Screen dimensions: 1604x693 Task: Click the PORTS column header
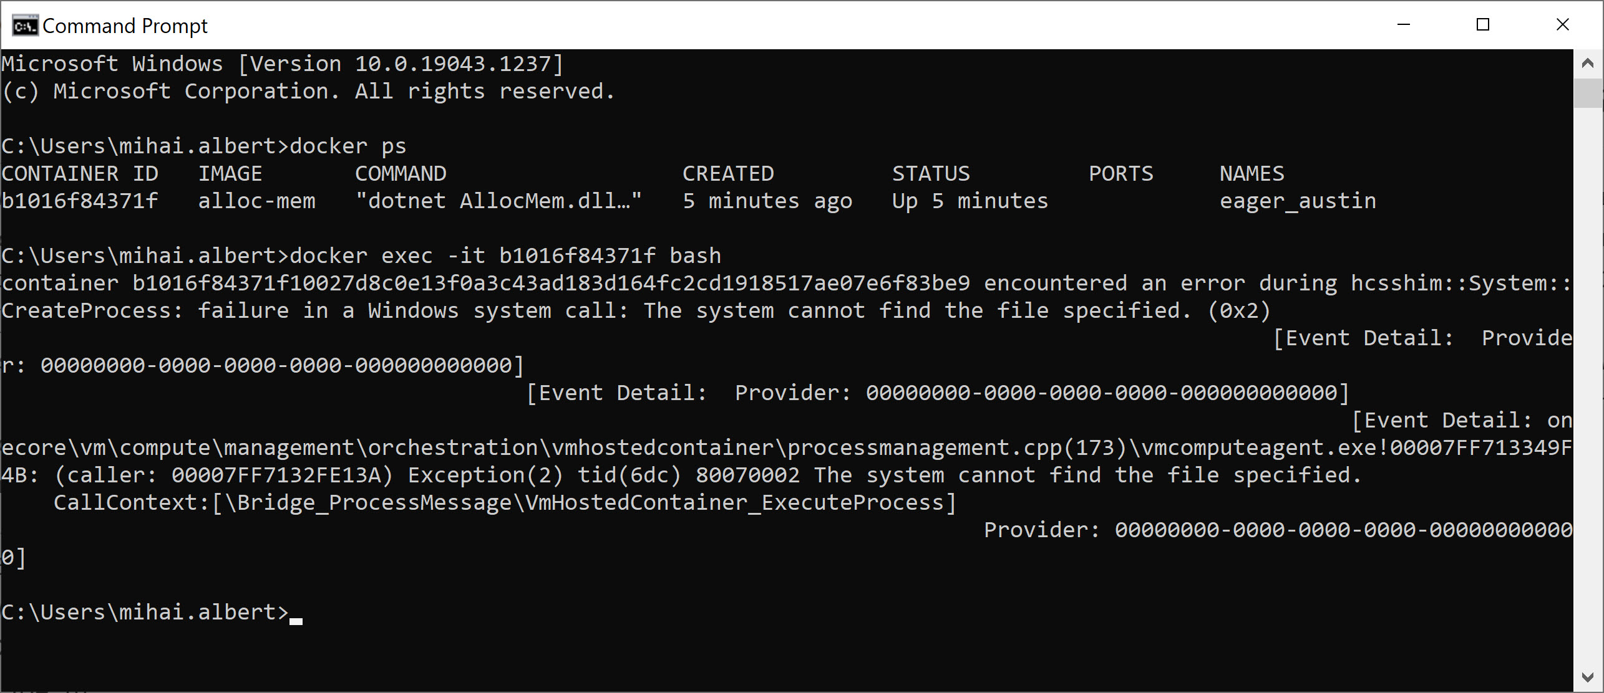pos(1120,174)
